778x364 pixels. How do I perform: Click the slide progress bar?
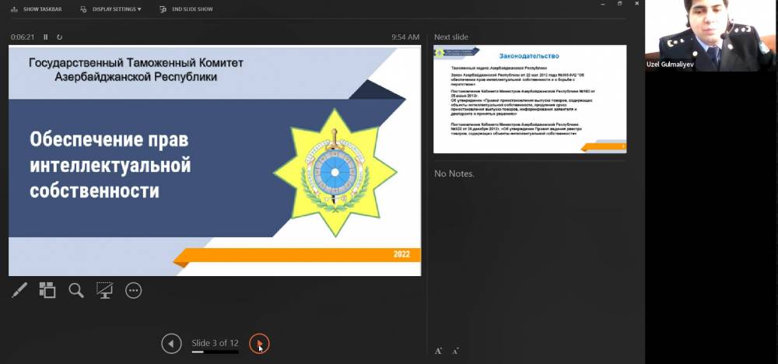click(215, 352)
